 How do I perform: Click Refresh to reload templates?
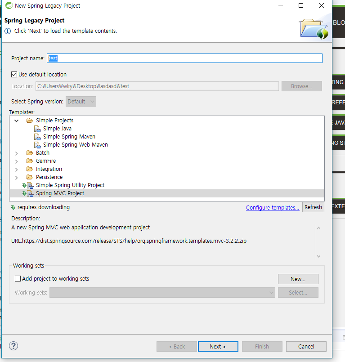[x=313, y=207]
